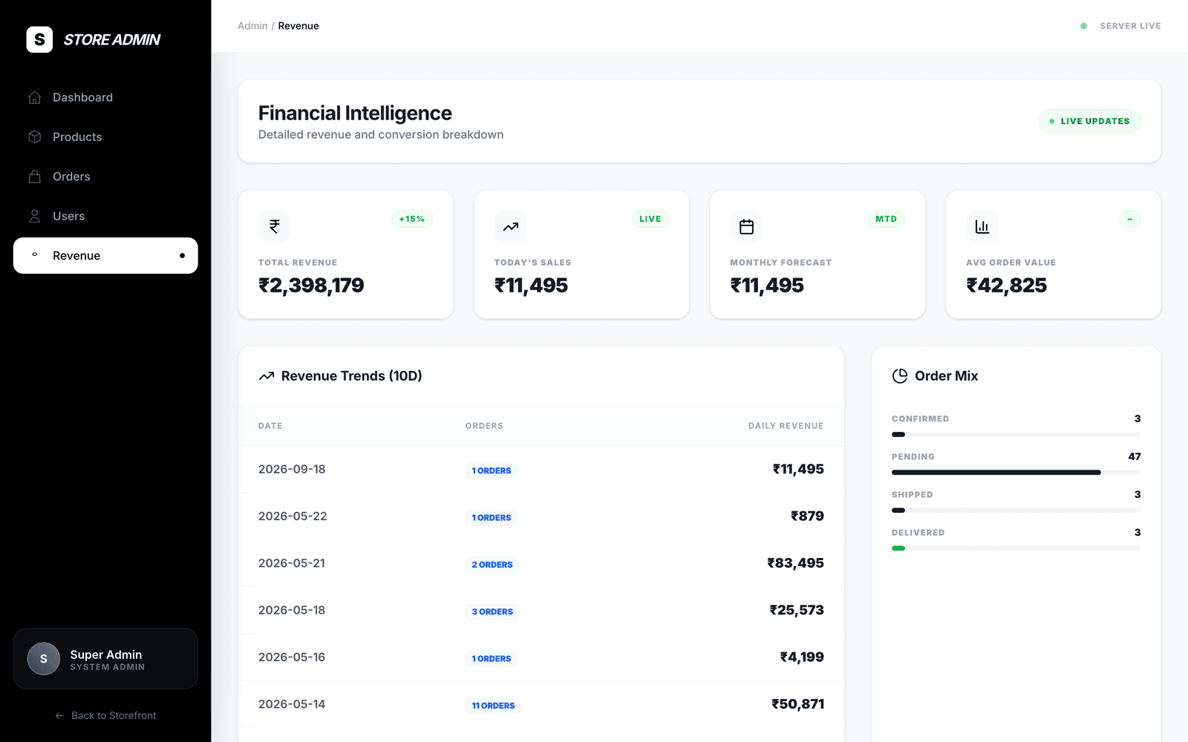Navigate to the Users page
Screen dimensions: 1188x742
click(x=105, y=216)
